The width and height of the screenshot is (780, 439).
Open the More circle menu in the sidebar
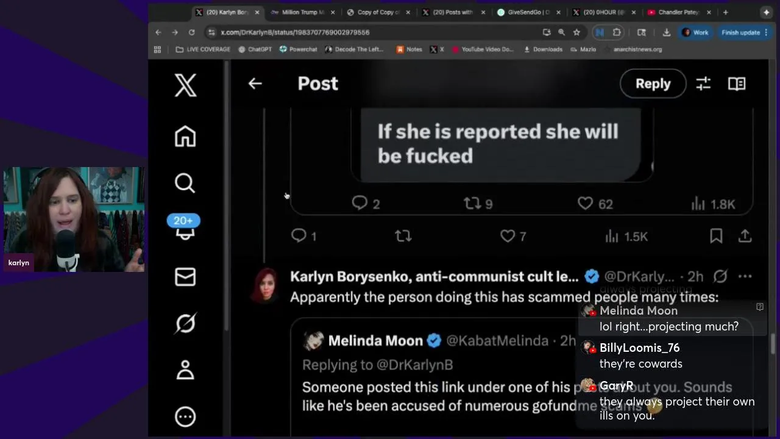click(x=185, y=416)
